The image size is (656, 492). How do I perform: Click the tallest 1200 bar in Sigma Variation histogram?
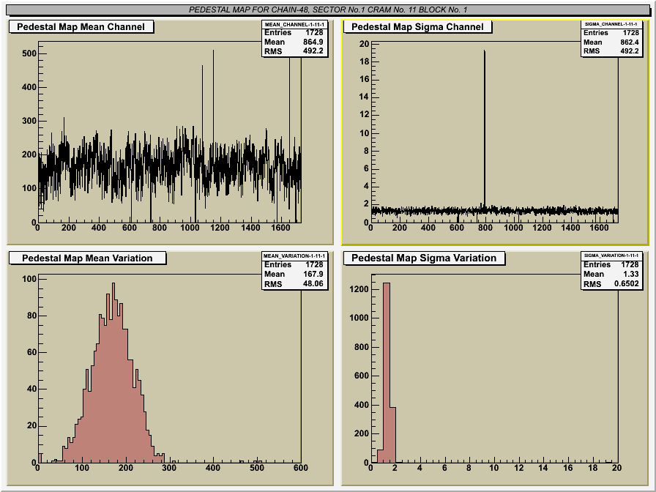387,373
